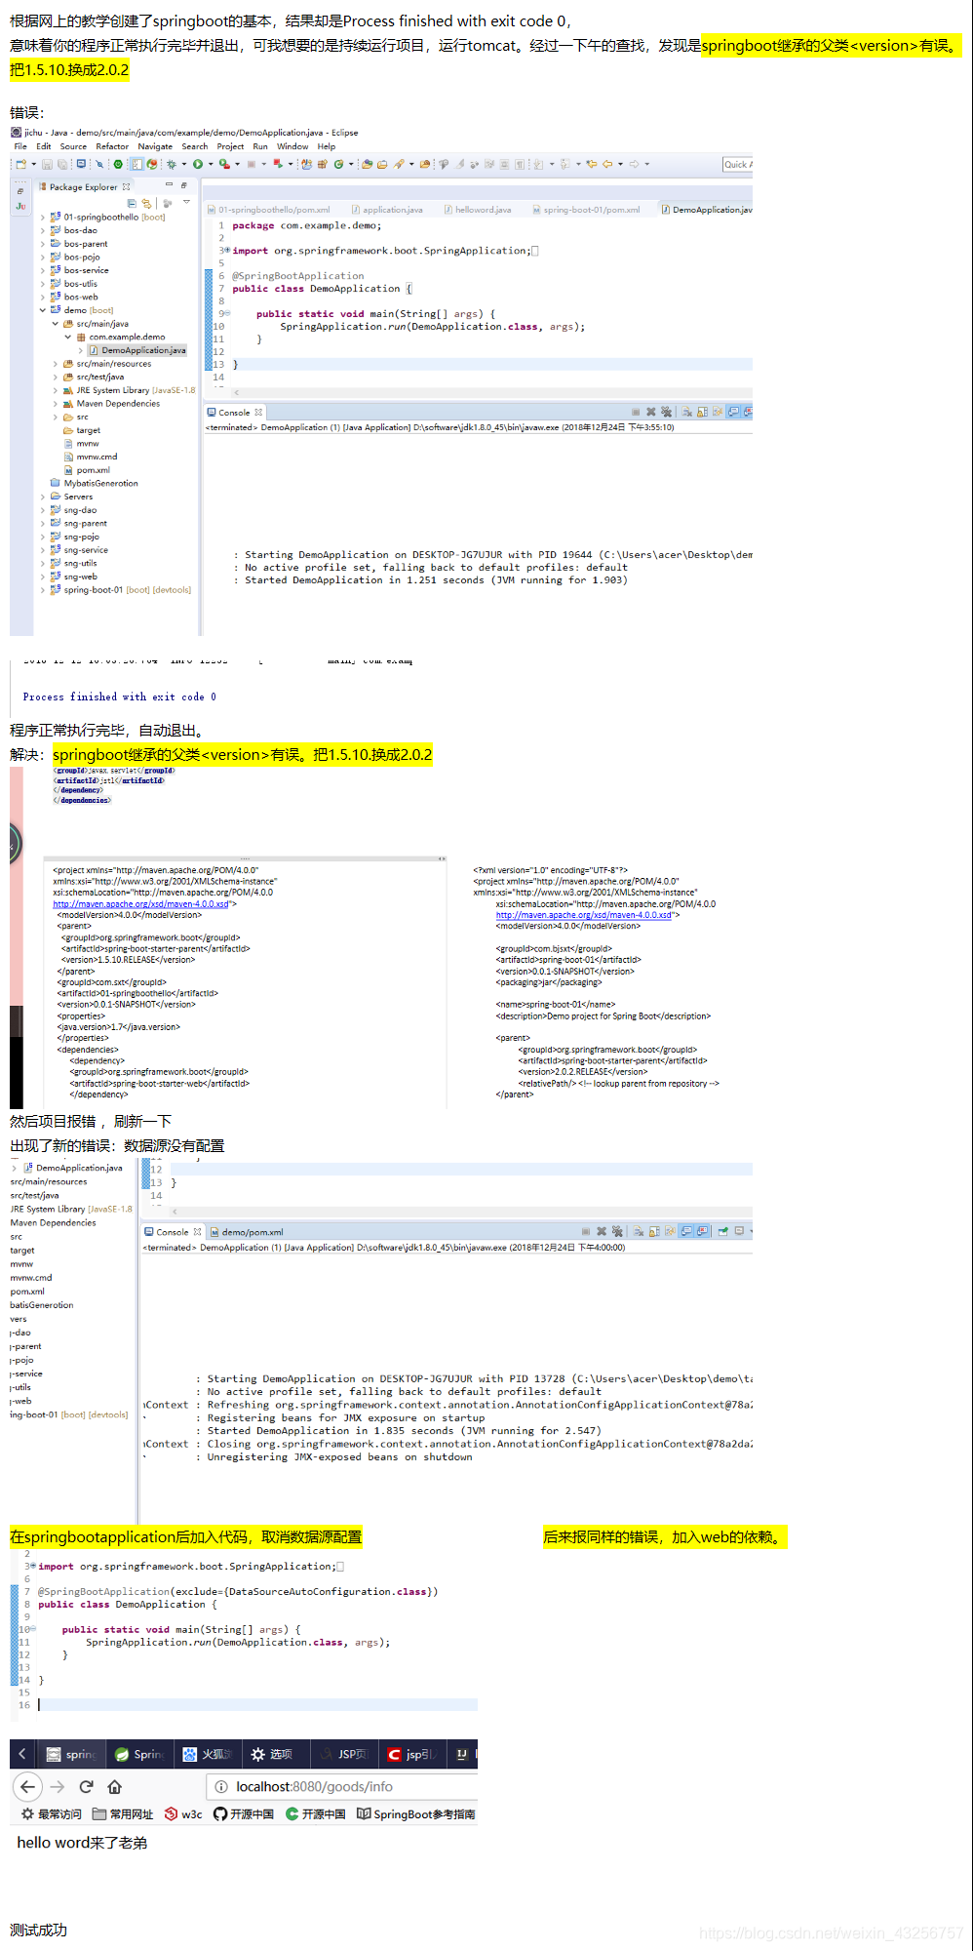Click Remove All Terminated icon in first Console

point(666,412)
